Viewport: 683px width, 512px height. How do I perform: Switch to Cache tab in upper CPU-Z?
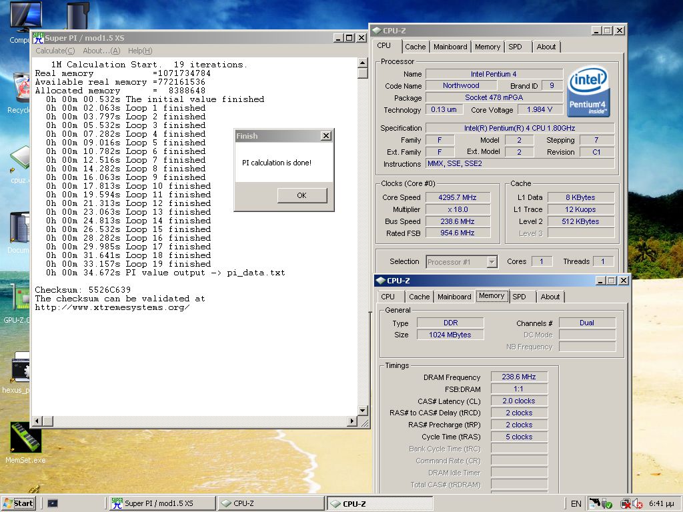(x=415, y=47)
